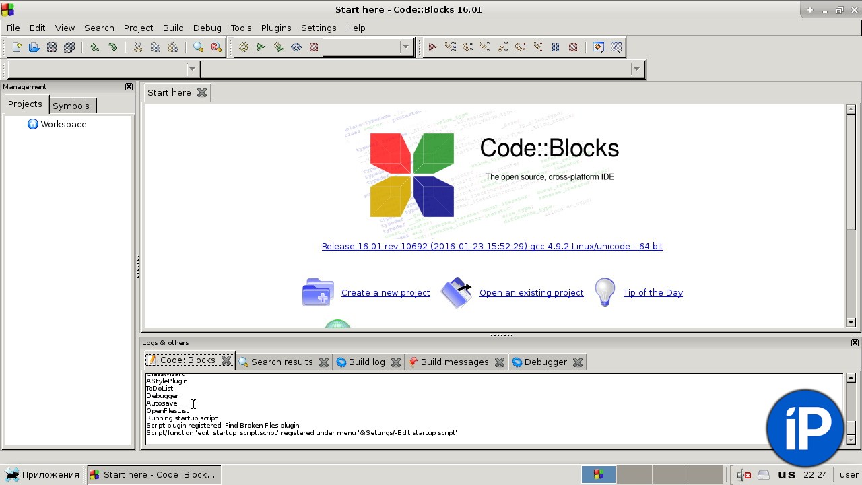Open the Plugins menu

275,28
